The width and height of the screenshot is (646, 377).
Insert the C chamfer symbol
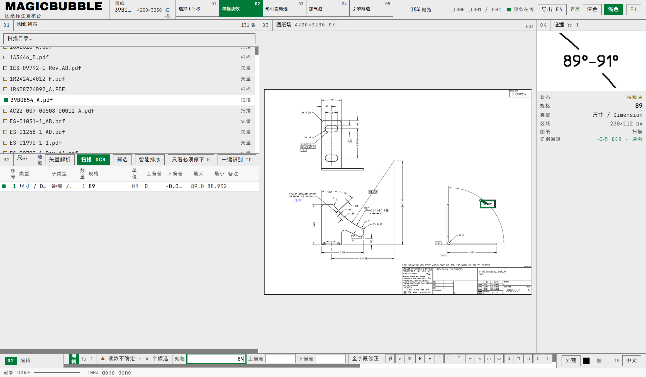tap(538, 359)
